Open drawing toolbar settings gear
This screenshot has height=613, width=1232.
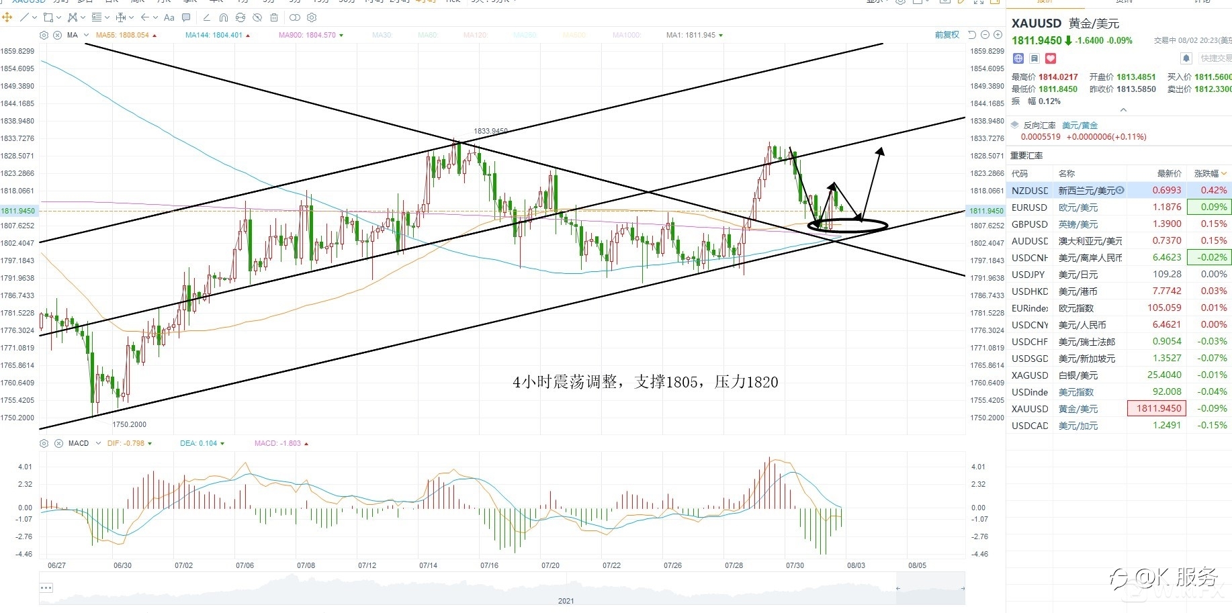point(312,17)
